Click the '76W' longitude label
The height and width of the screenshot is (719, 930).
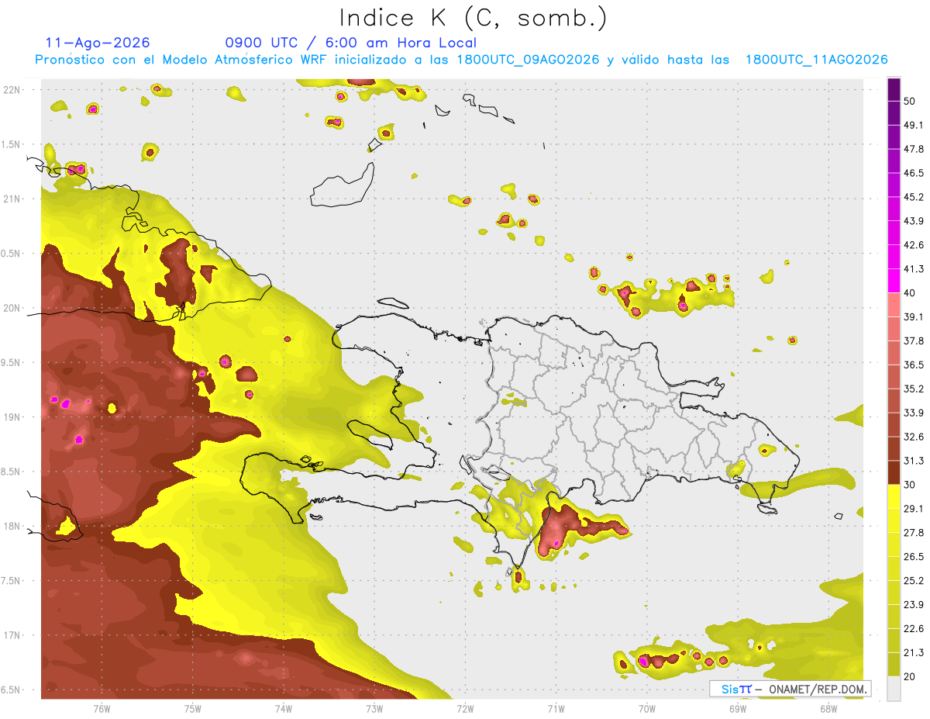click(x=102, y=708)
